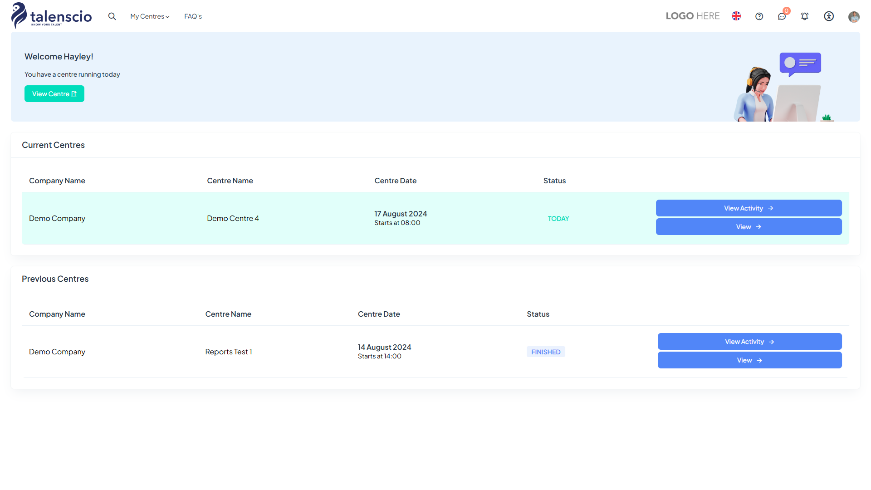The image size is (871, 490).
Task: Click the LOGO HERE placeholder
Action: point(693,16)
